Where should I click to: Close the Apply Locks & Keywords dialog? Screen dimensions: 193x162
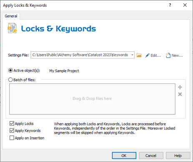coord(185,5)
